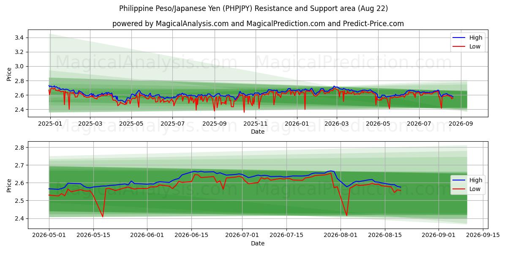Click 'Low' label in the top chart legend

click(x=474, y=46)
